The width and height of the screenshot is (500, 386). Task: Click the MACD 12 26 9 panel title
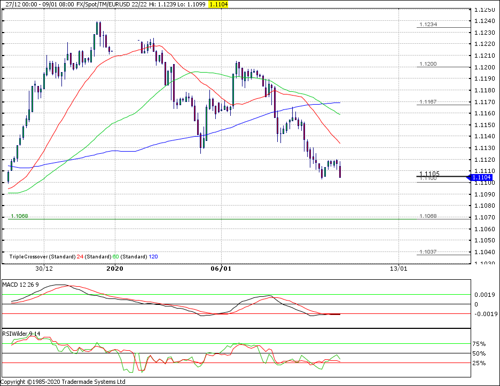coord(20,285)
